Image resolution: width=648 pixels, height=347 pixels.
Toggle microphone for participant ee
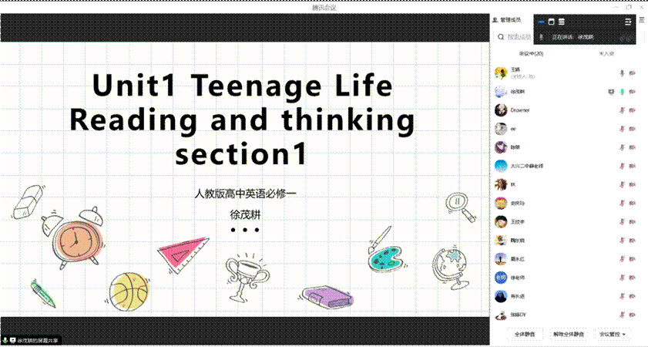click(x=622, y=129)
